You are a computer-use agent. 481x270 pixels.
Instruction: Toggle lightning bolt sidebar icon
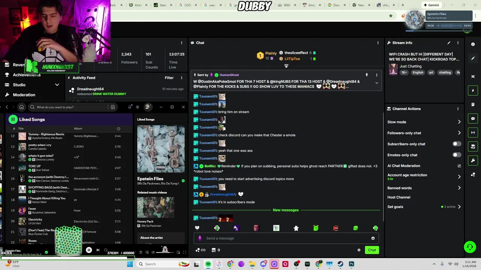click(x=473, y=90)
